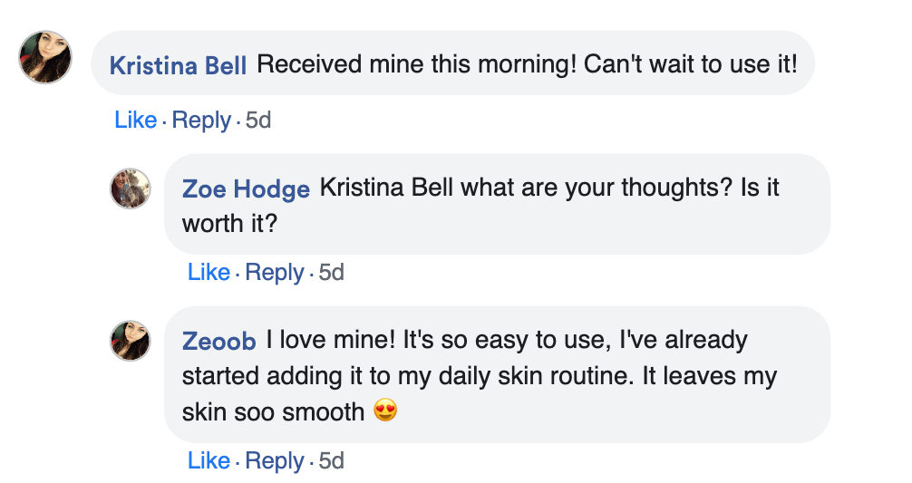This screenshot has width=912, height=483.
Task: Click the mentioned Kristina Bell in Zoe's reply
Action: (x=386, y=188)
